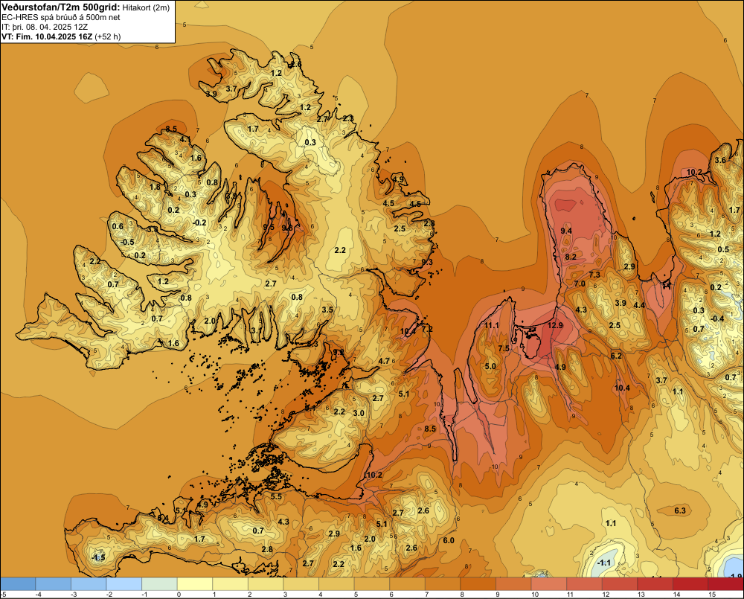Select the pale yellow legend swatch between 0 and 1
Viewport: 744px width, 599px height.
(x=194, y=584)
